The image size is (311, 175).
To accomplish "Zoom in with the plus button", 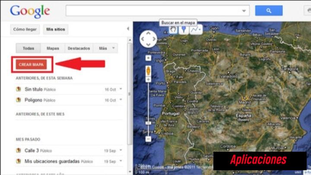I will (x=148, y=80).
